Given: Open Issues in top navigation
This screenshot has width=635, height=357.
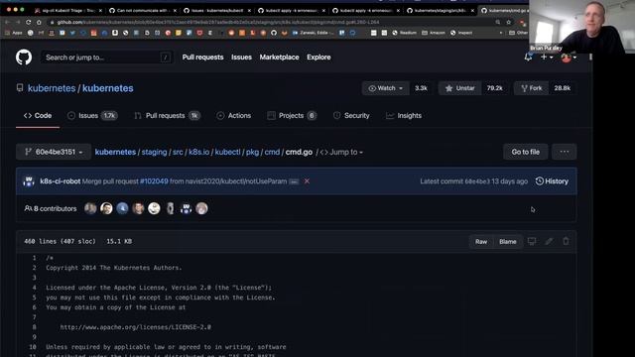Looking at the screenshot, I should 241,58.
